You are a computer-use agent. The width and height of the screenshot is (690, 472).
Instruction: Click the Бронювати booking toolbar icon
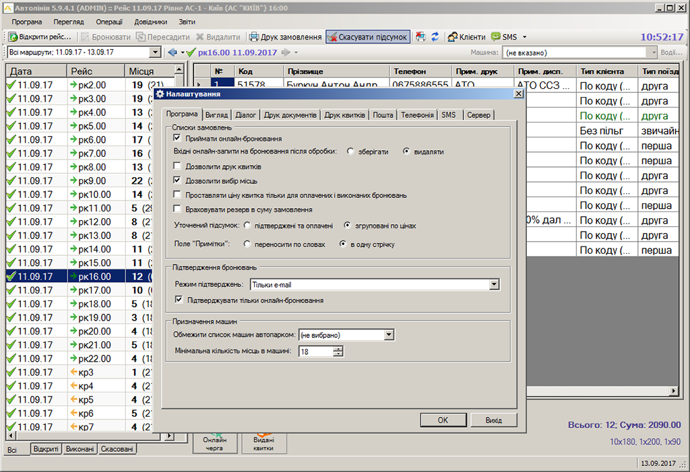click(86, 37)
